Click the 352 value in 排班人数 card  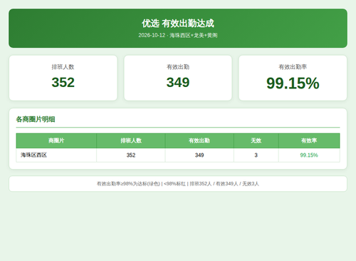pyautogui.click(x=63, y=83)
